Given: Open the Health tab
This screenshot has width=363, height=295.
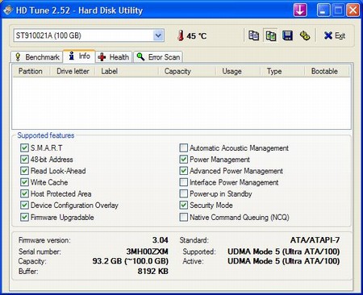Looking at the screenshot, I should point(114,57).
